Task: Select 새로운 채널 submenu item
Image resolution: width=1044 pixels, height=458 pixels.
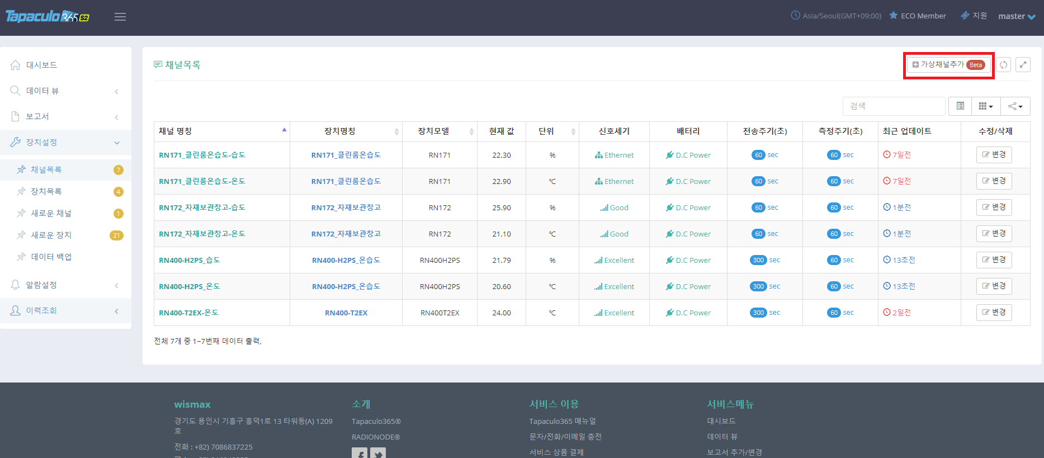Action: click(x=65, y=213)
